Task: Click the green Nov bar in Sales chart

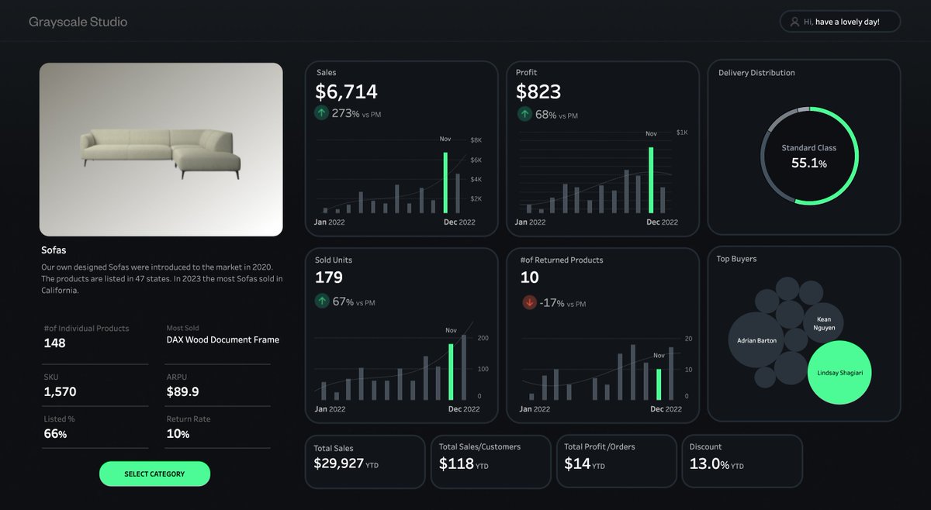Action: click(x=445, y=182)
